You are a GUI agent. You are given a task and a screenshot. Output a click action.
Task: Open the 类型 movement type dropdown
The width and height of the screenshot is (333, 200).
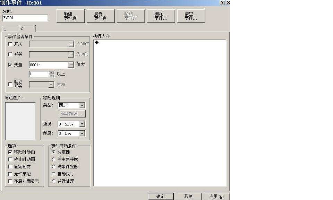tap(82, 105)
